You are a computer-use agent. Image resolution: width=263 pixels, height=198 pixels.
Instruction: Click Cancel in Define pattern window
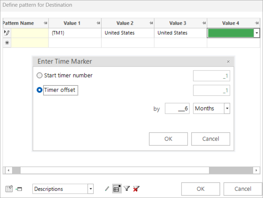(x=243, y=189)
